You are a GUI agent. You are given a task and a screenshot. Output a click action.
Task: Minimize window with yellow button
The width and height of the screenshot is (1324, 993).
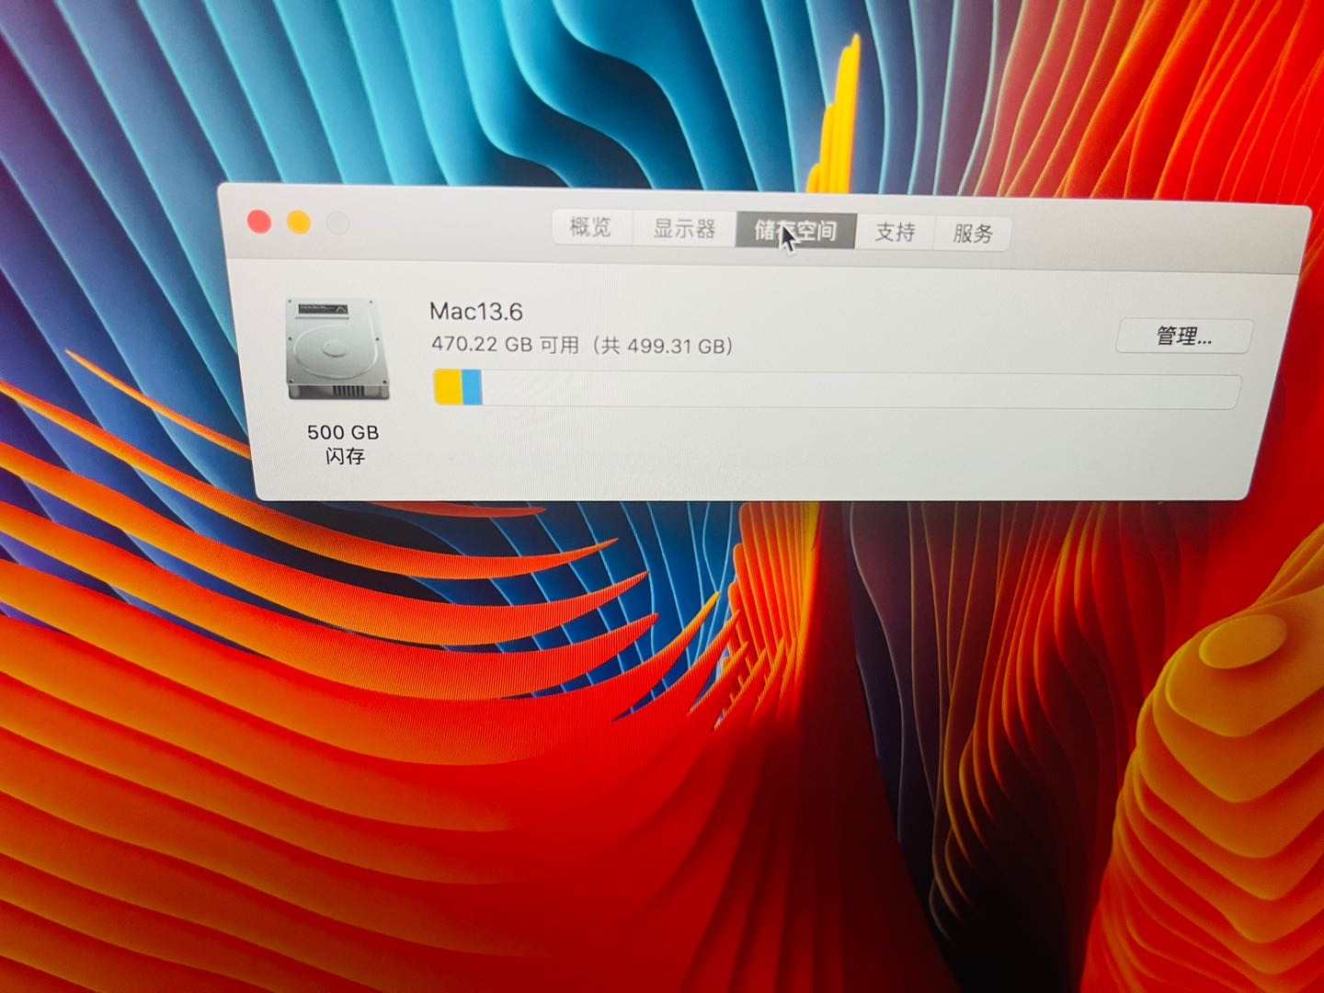[299, 223]
